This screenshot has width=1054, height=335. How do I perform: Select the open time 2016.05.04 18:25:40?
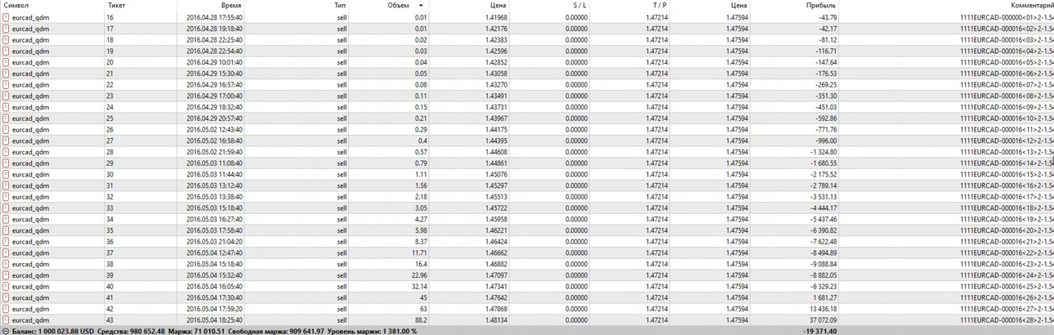[214, 320]
